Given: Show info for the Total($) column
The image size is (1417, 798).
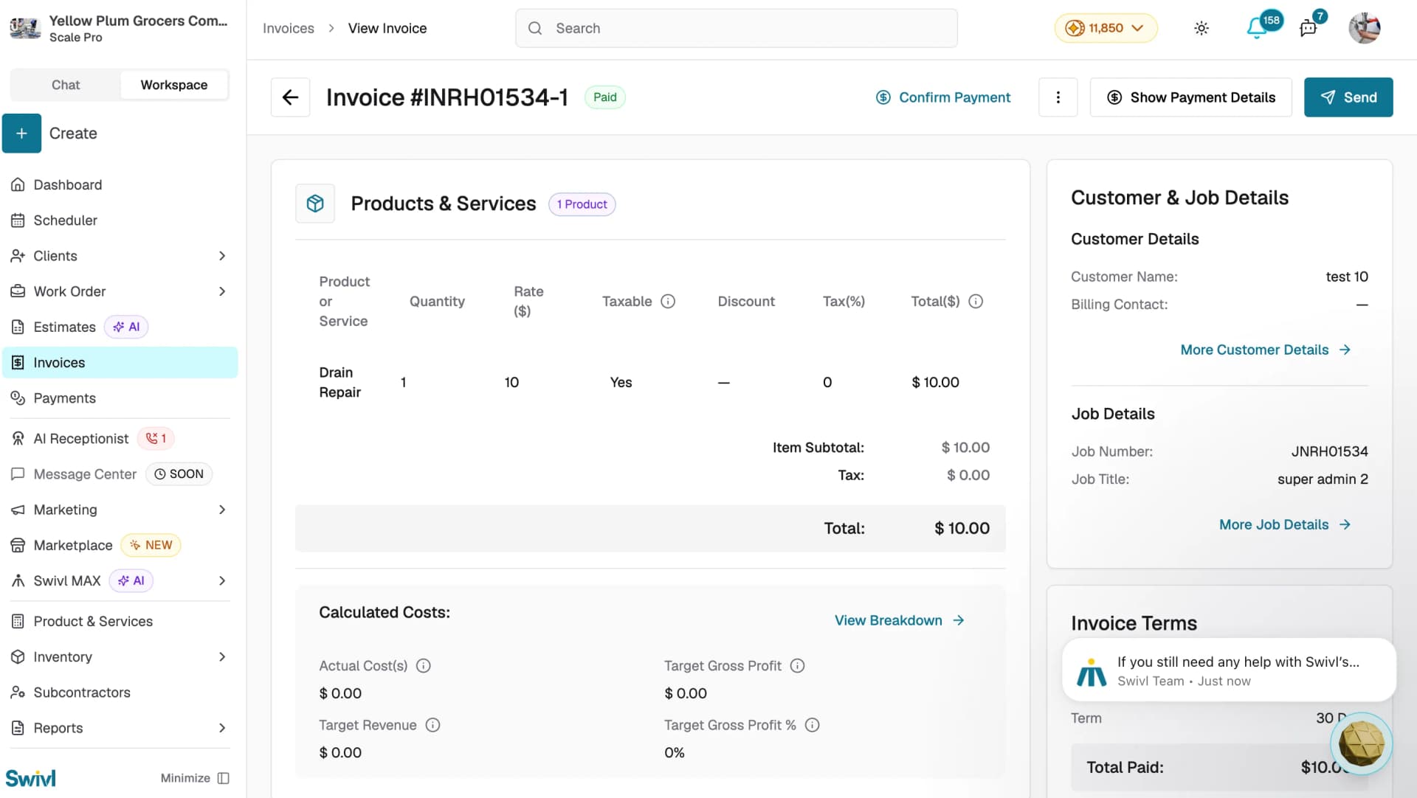Looking at the screenshot, I should tap(976, 301).
